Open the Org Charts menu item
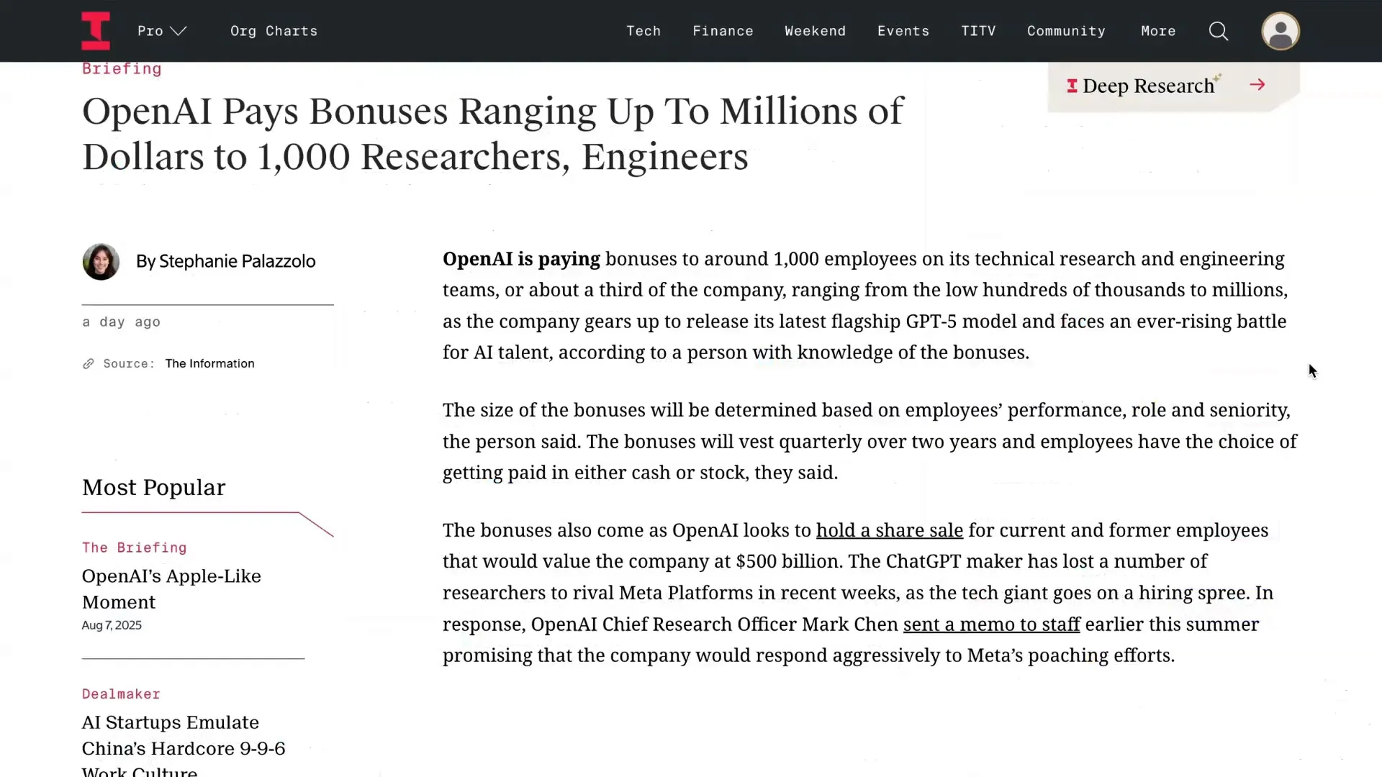Screen dimensions: 1382x777 coord(274,31)
